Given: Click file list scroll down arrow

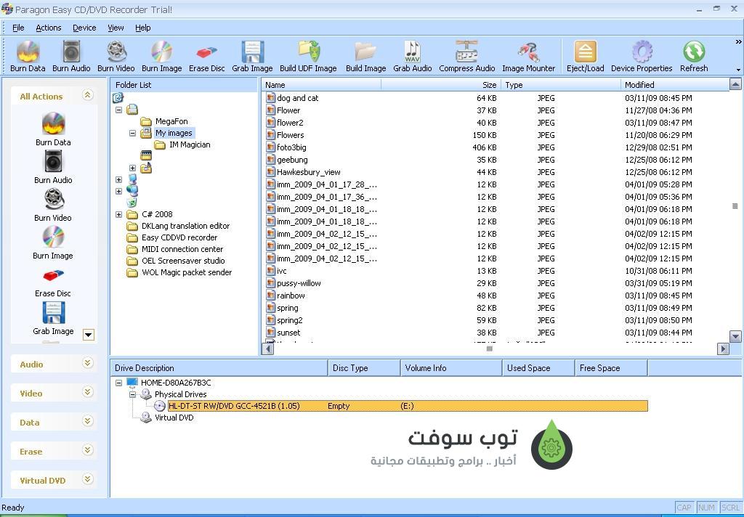Looking at the screenshot, I should [735, 336].
